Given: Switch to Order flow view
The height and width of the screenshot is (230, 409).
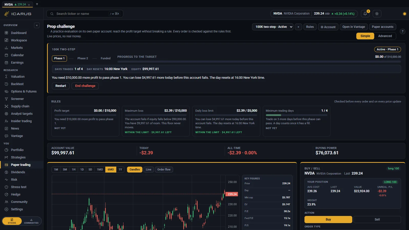Looking at the screenshot, I should pos(164,169).
